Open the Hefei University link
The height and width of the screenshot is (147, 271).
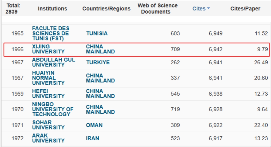pos(48,94)
